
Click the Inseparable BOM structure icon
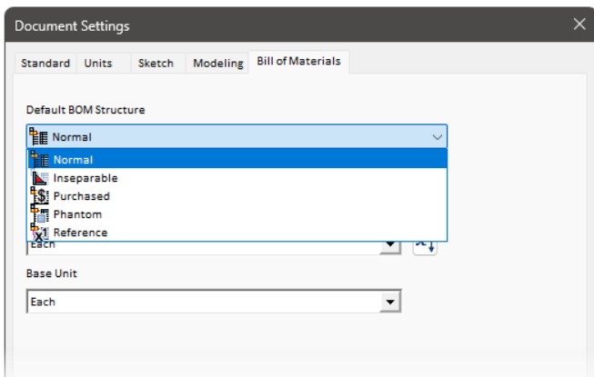[x=38, y=178]
